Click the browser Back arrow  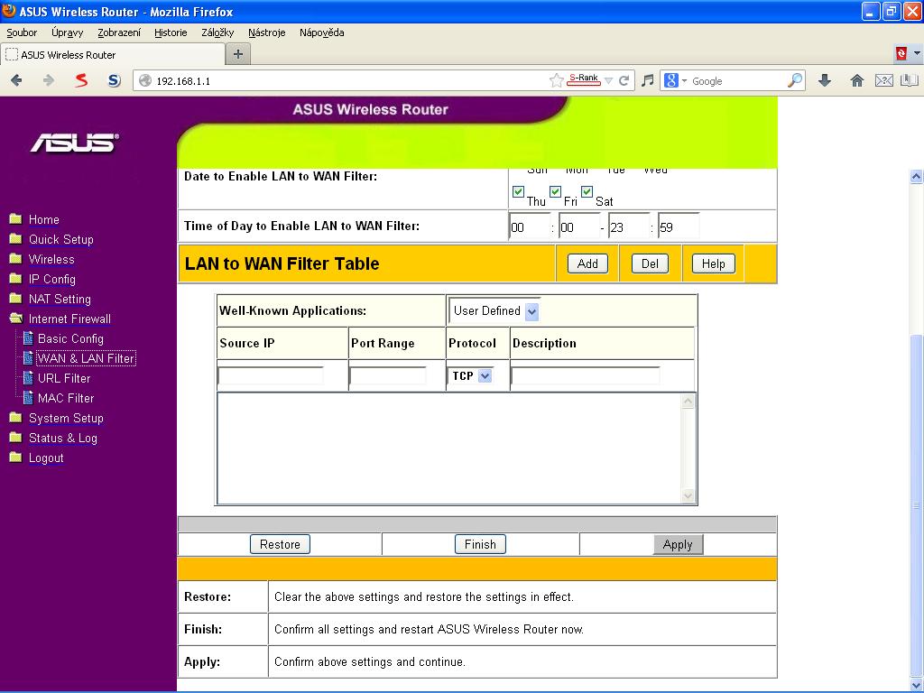point(16,80)
